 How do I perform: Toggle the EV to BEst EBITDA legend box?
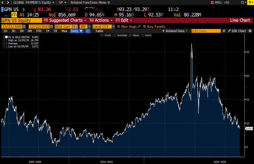point(6,37)
